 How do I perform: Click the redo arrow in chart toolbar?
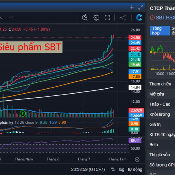click(x=11, y=17)
